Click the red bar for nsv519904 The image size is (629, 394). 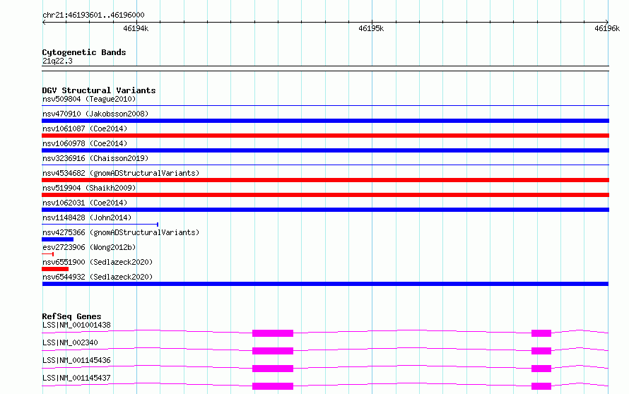pos(325,195)
